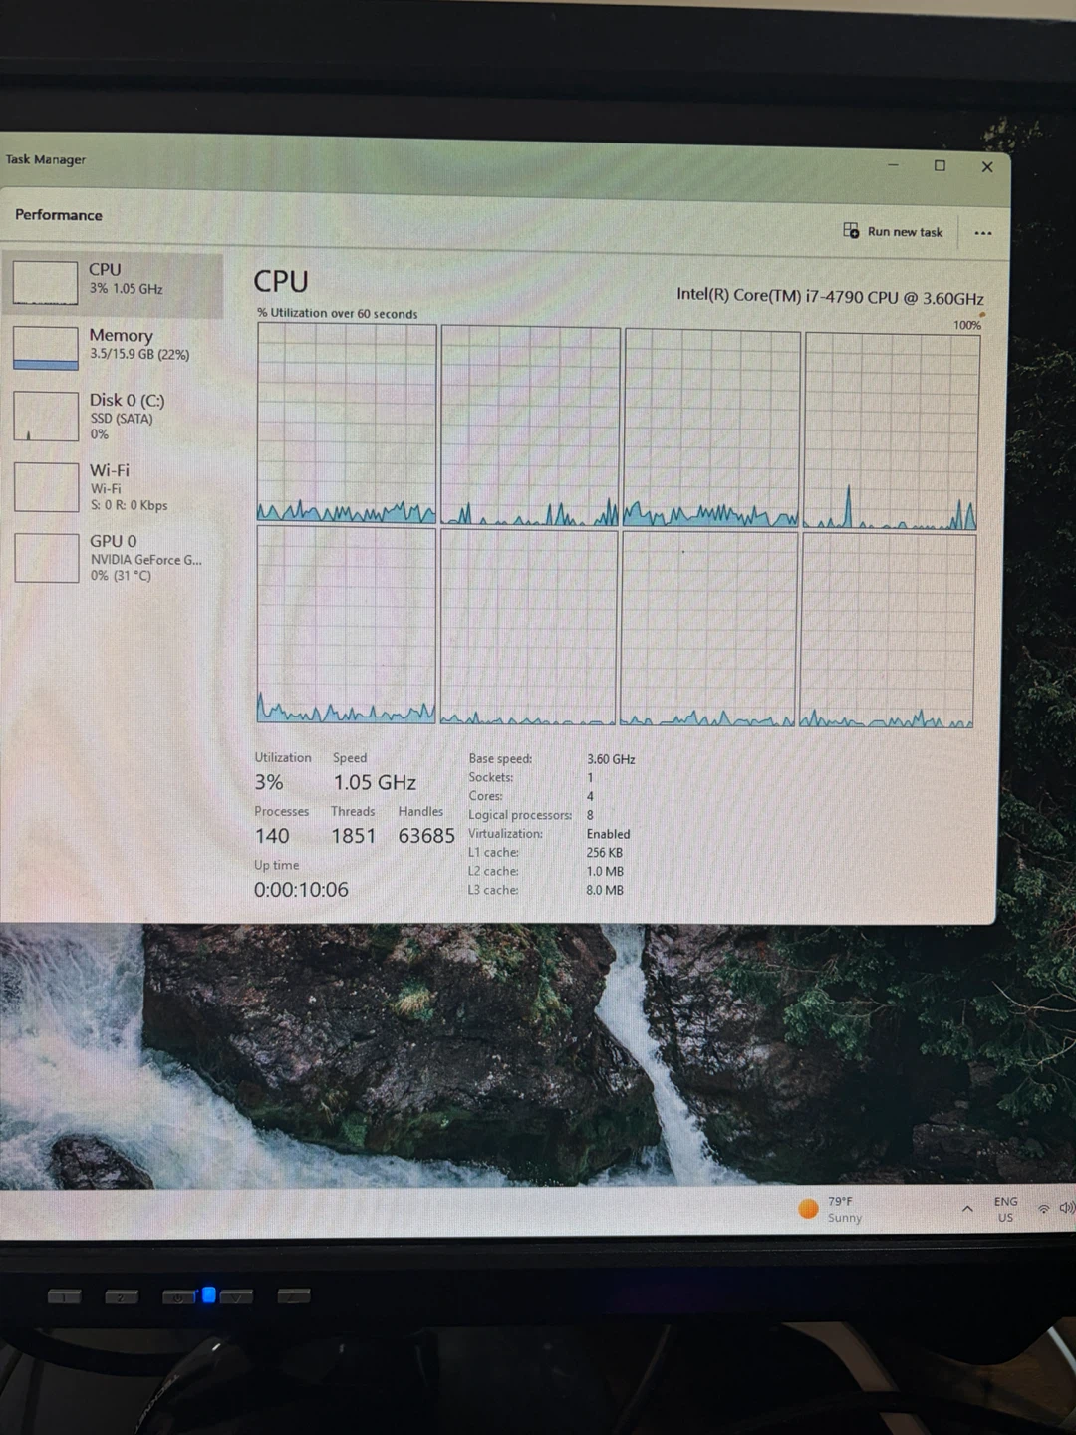
Task: Click the 1851 threads count
Action: (x=353, y=836)
